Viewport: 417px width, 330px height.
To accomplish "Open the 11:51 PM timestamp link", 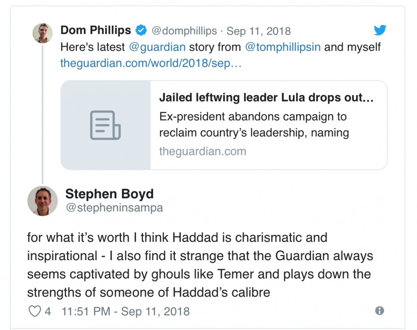I will 125,311.
